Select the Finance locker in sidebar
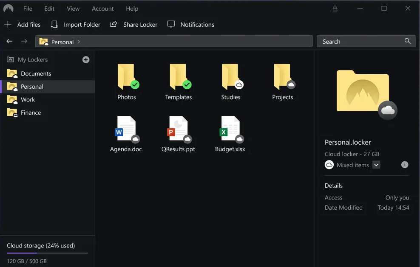Viewport: 420px width, 267px height. pos(31,112)
